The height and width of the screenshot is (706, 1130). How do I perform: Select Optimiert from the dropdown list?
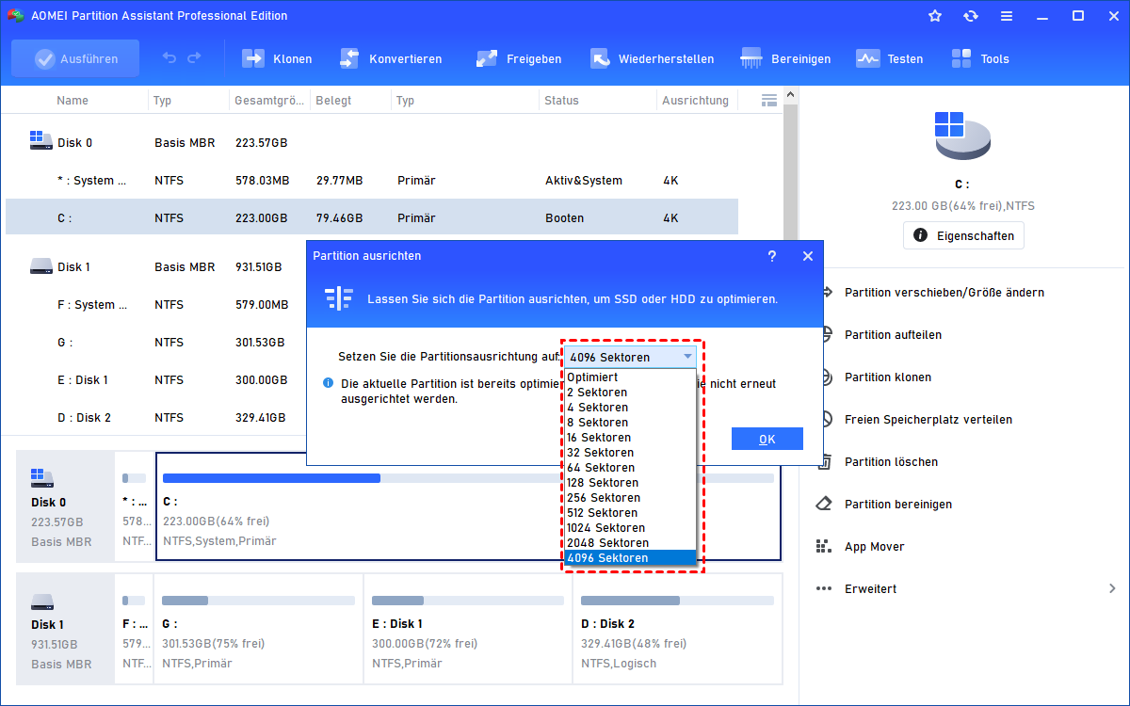coord(592,377)
